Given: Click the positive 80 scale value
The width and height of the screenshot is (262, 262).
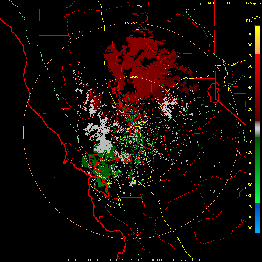Looking at the screenshot, I should [250, 45].
